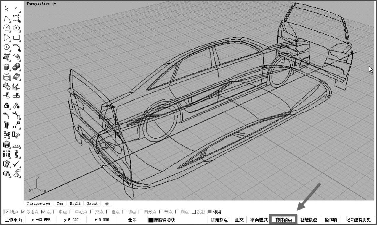
Task: Click the gear-shaped tool icon
Action: (x=7, y=86)
